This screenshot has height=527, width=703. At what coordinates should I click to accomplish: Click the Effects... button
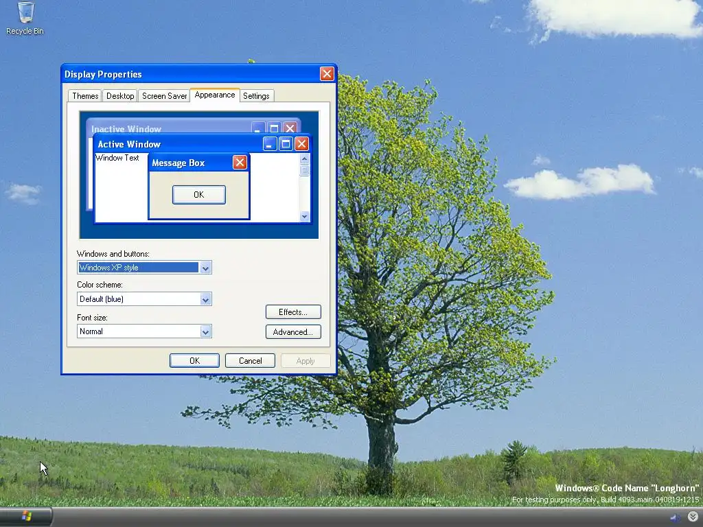pos(293,312)
